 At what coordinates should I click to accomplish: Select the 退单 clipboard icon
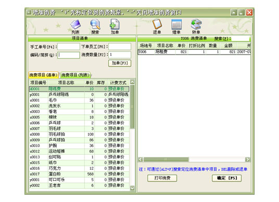[157, 26]
